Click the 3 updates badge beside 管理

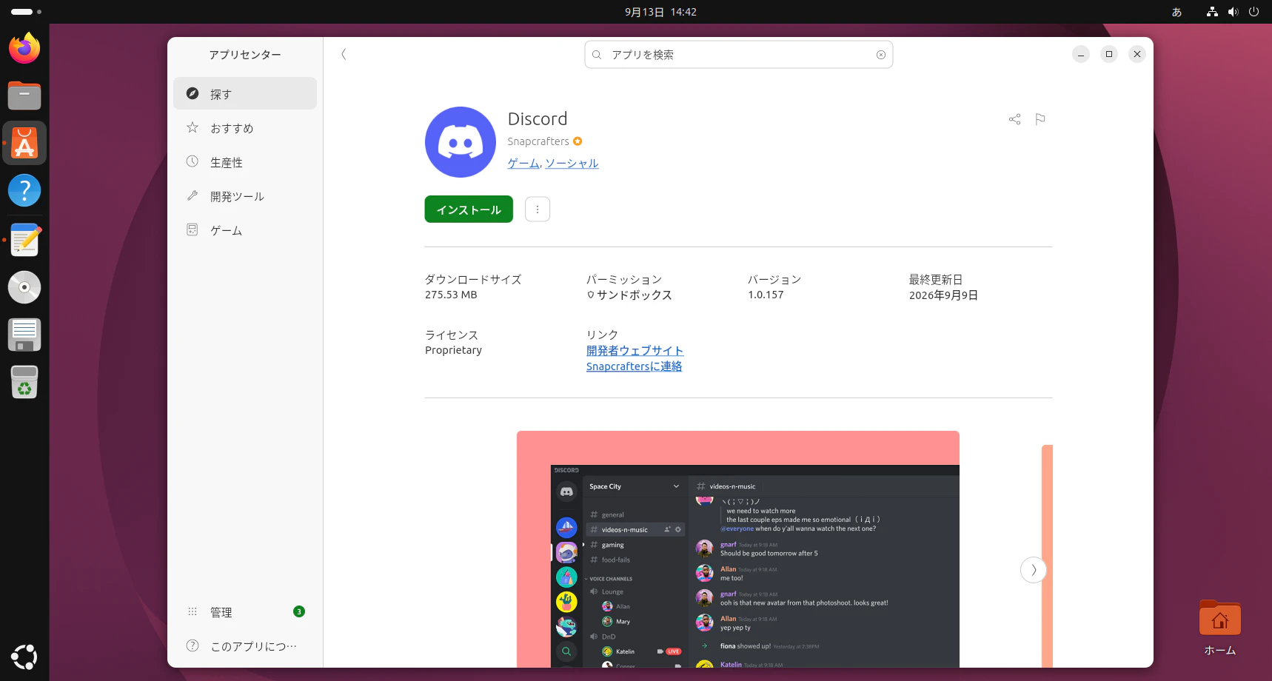point(299,611)
